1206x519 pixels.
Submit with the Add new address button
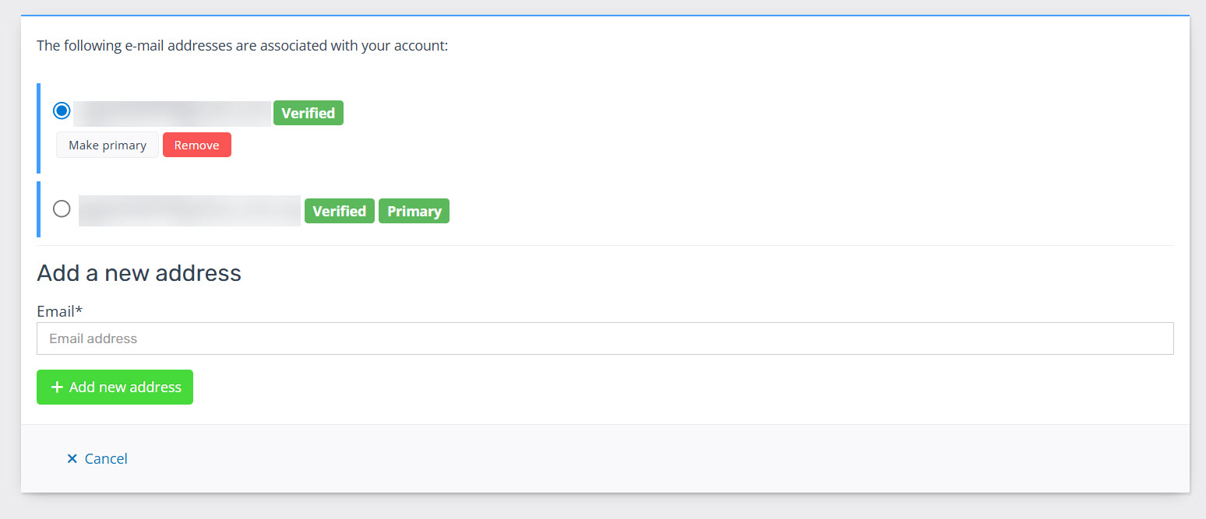[x=115, y=387]
